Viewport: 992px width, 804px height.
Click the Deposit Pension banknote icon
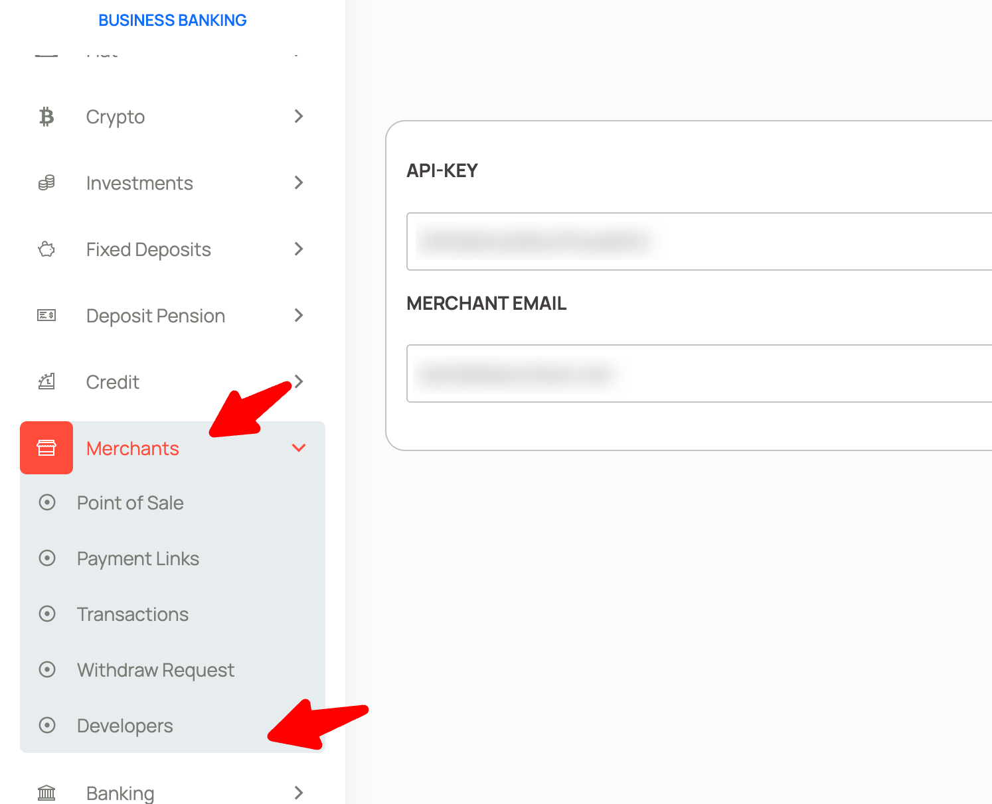click(x=46, y=316)
